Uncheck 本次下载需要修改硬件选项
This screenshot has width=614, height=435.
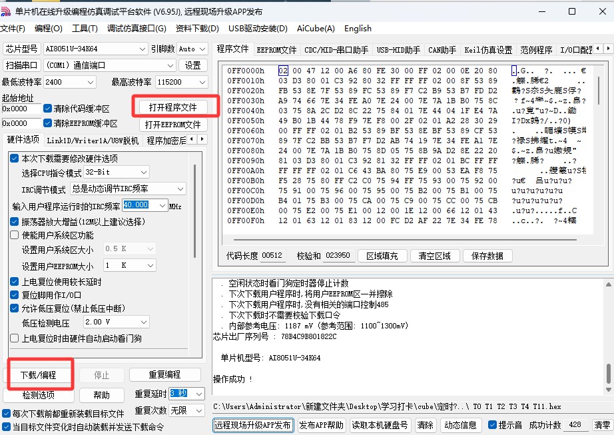click(15, 158)
